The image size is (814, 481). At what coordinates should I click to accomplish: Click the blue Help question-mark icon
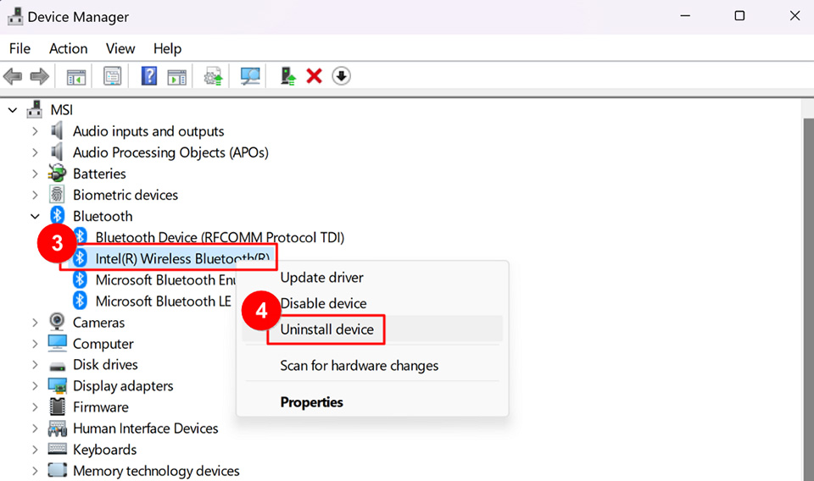[x=149, y=76]
